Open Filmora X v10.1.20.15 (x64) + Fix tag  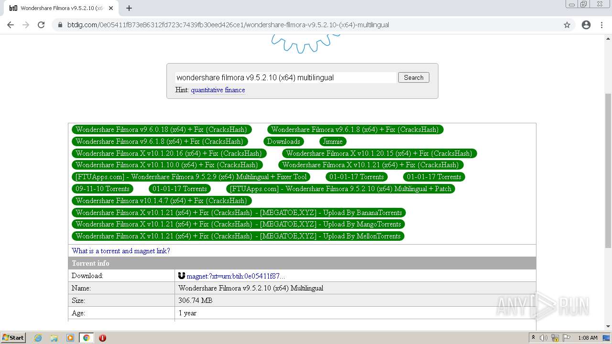click(379, 153)
